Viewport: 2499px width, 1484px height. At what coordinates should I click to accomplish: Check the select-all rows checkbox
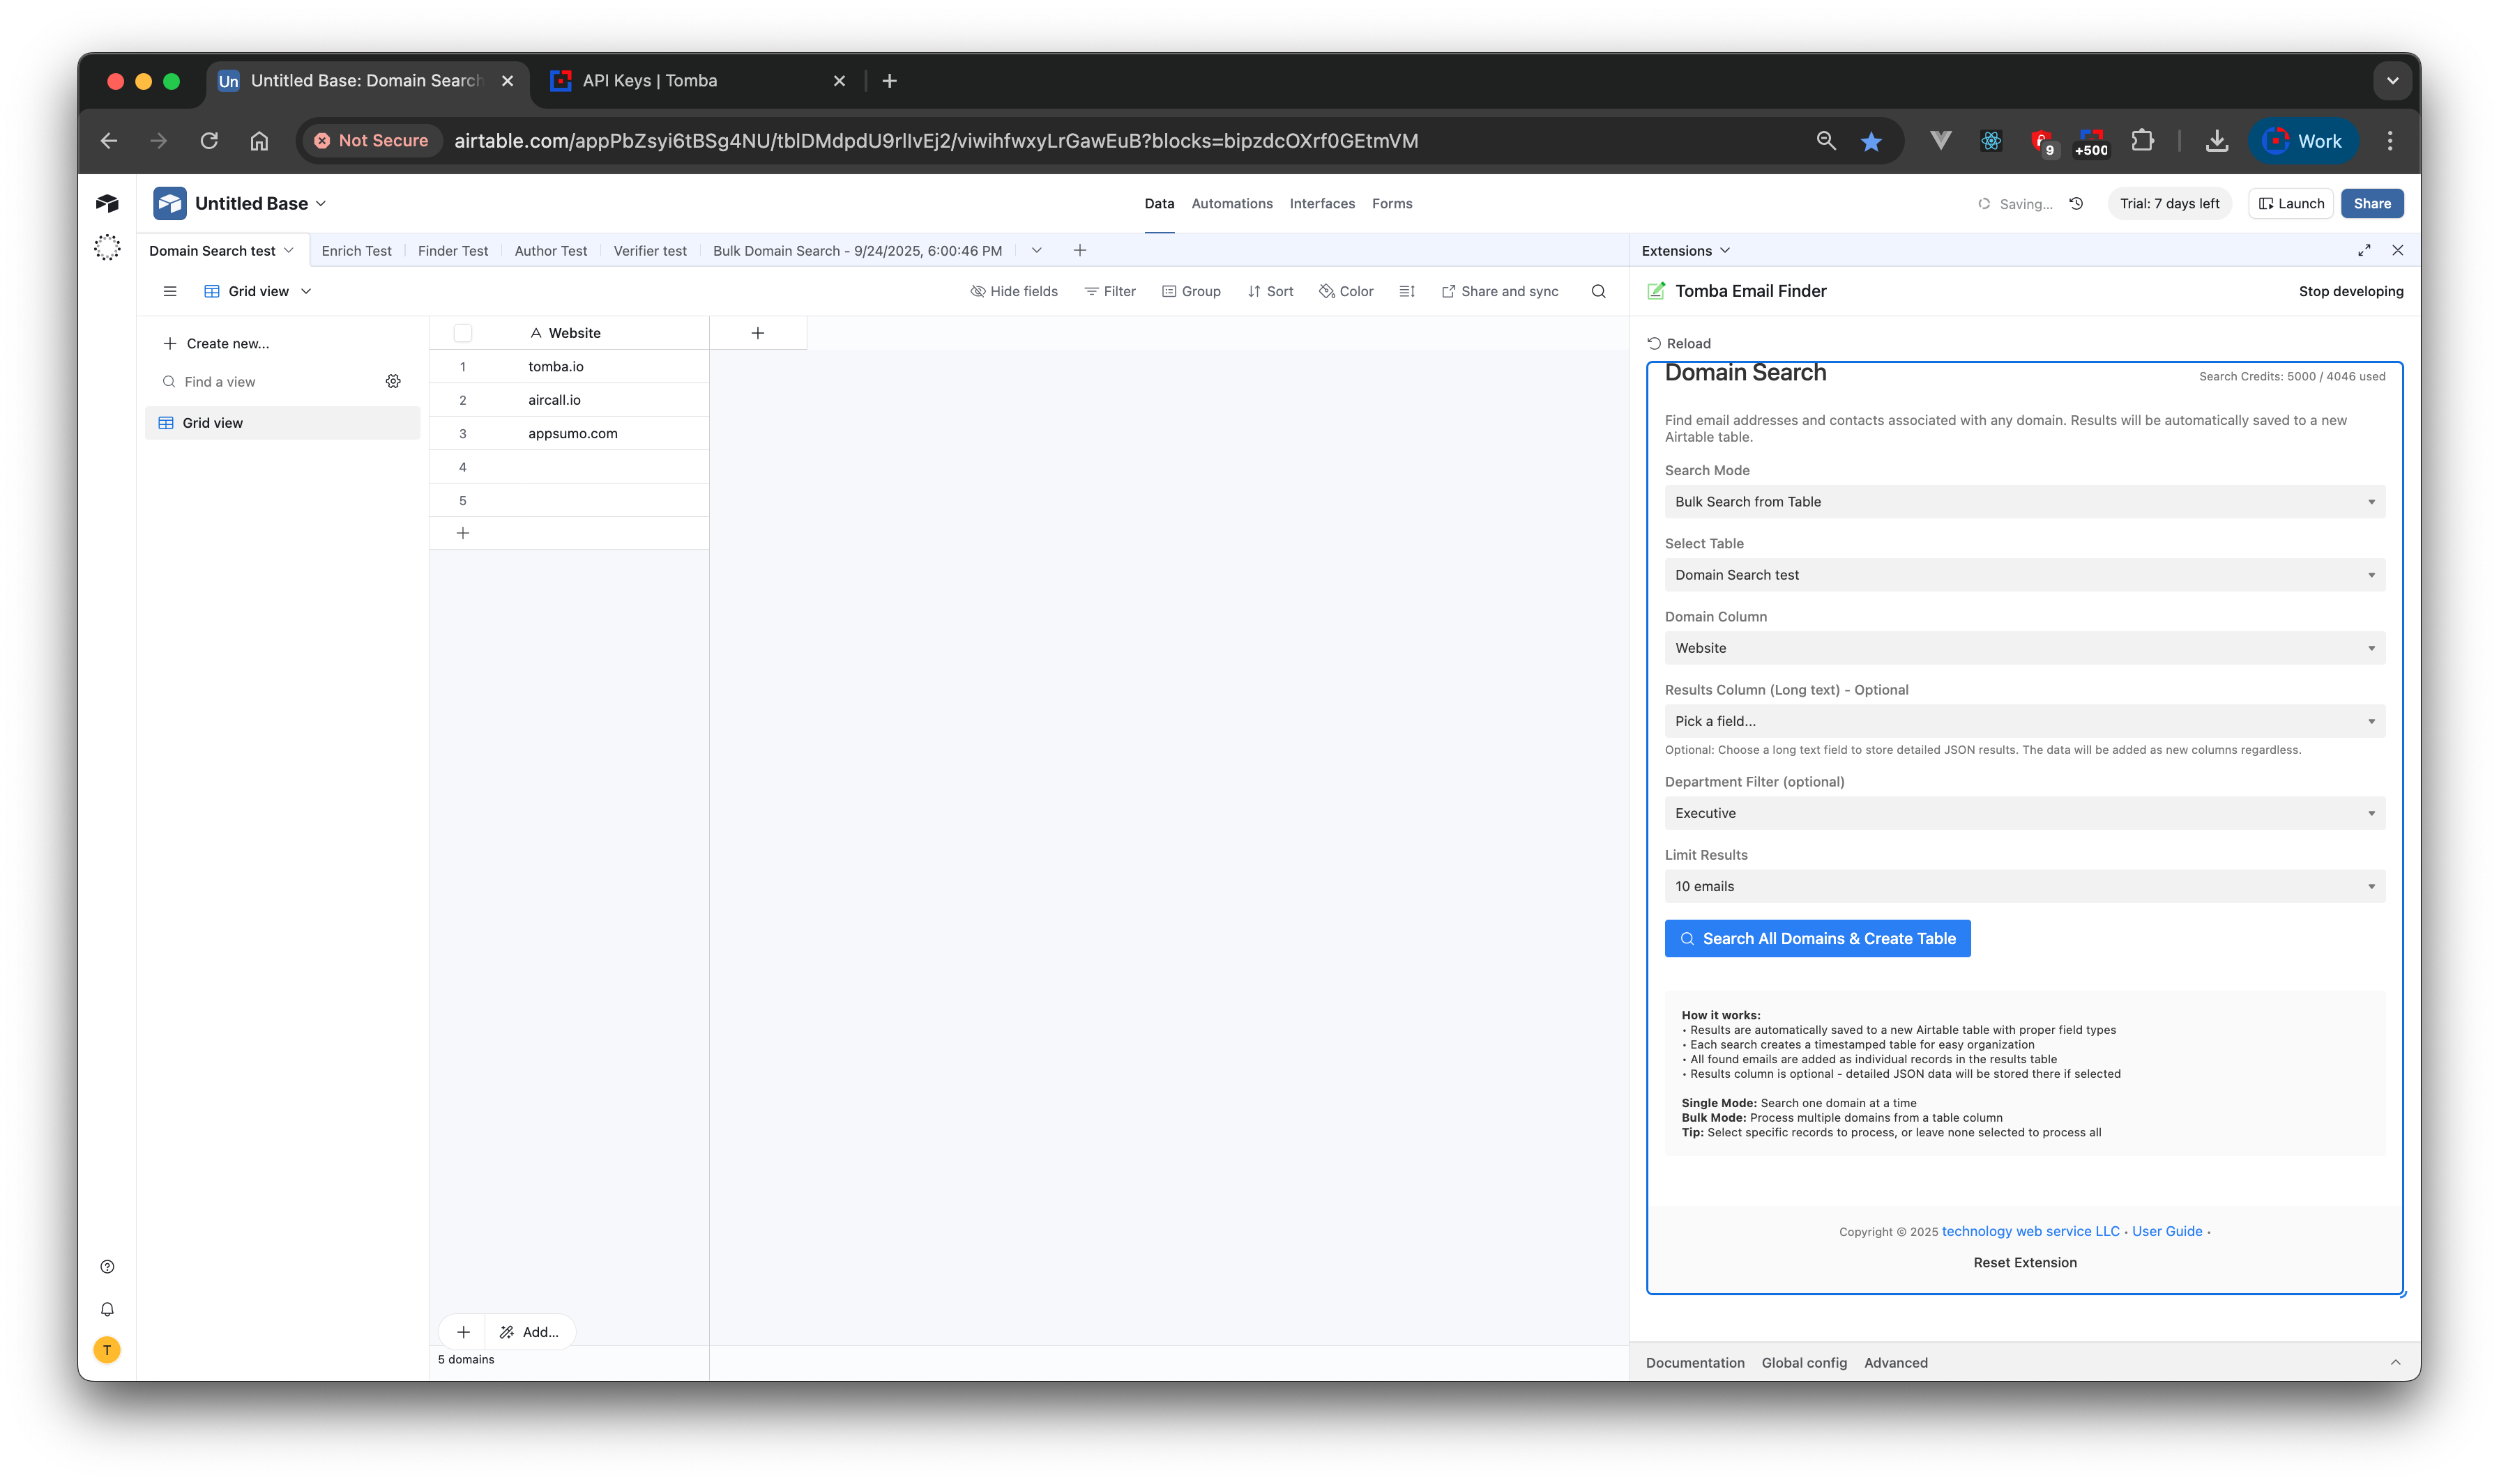pos(462,333)
